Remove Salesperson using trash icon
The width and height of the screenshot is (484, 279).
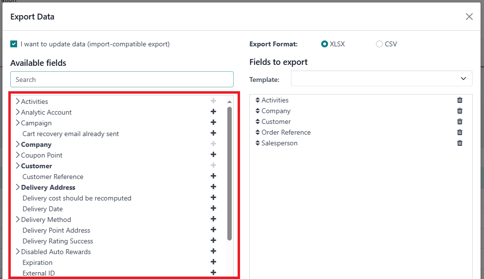[460, 143]
